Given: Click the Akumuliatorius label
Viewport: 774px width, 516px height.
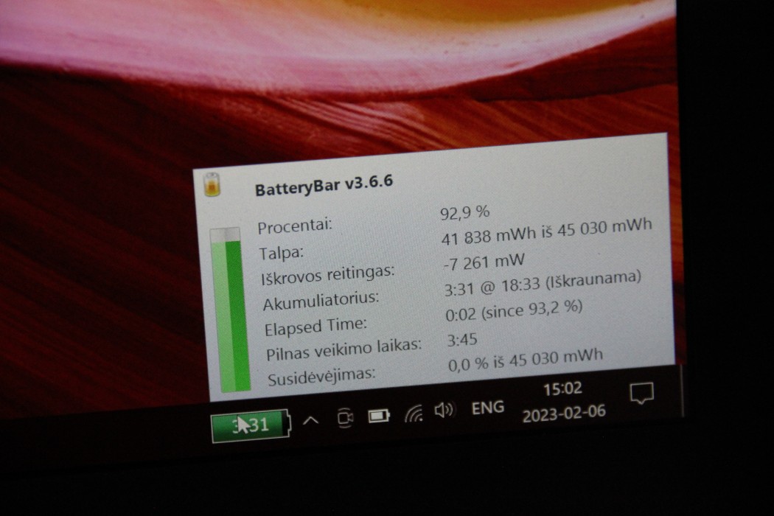Looking at the screenshot, I should 321,301.
